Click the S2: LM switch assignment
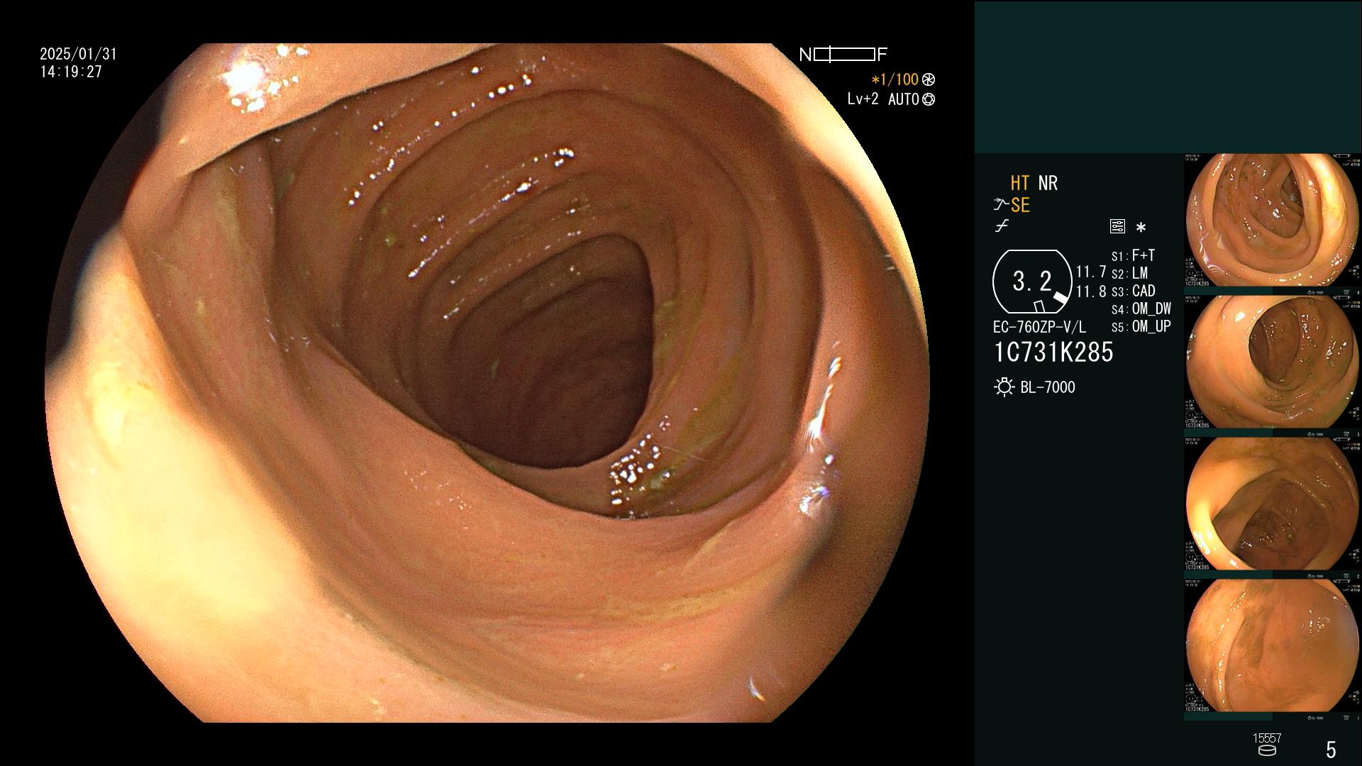This screenshot has height=766, width=1362. 1129,273
